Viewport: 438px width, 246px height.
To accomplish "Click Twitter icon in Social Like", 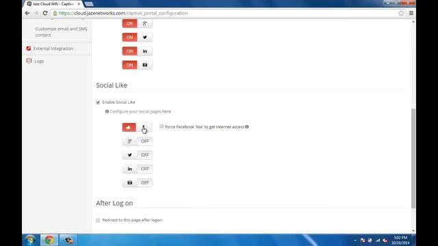I will point(129,155).
